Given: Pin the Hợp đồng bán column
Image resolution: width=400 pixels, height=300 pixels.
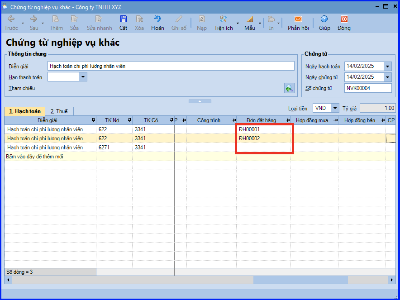Looking at the screenshot, I should point(383,120).
